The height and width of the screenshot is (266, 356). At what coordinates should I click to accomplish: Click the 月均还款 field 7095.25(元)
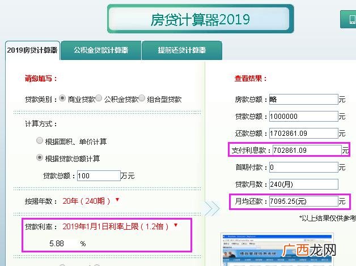[304, 201]
